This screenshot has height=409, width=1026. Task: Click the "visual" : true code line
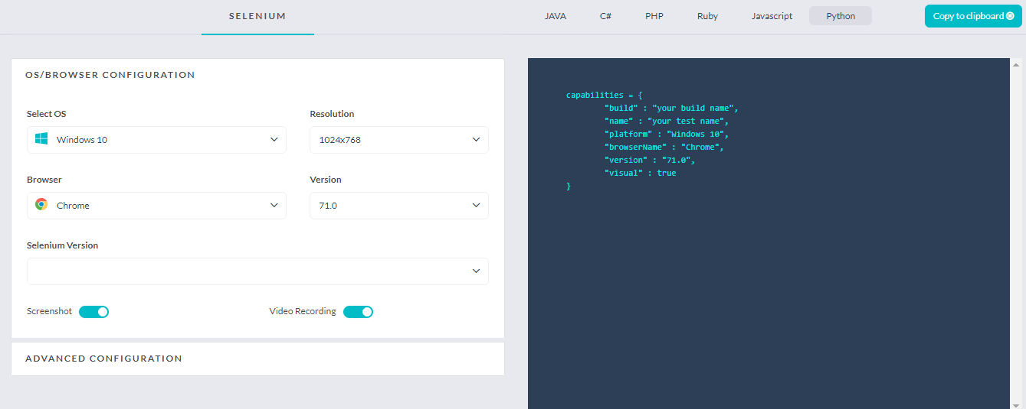tap(640, 173)
